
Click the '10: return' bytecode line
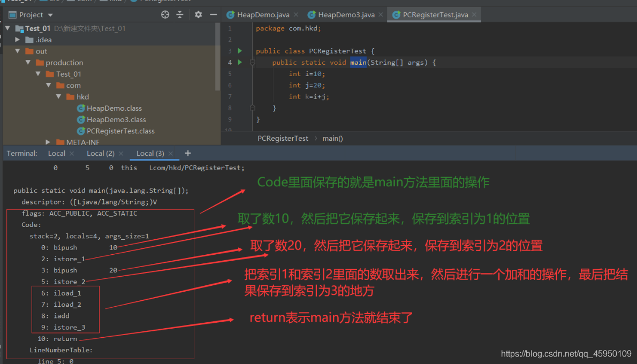point(57,338)
